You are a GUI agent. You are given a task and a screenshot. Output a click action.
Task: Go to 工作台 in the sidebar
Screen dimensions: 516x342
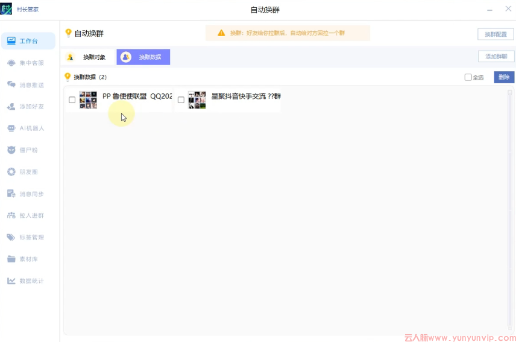(x=28, y=41)
